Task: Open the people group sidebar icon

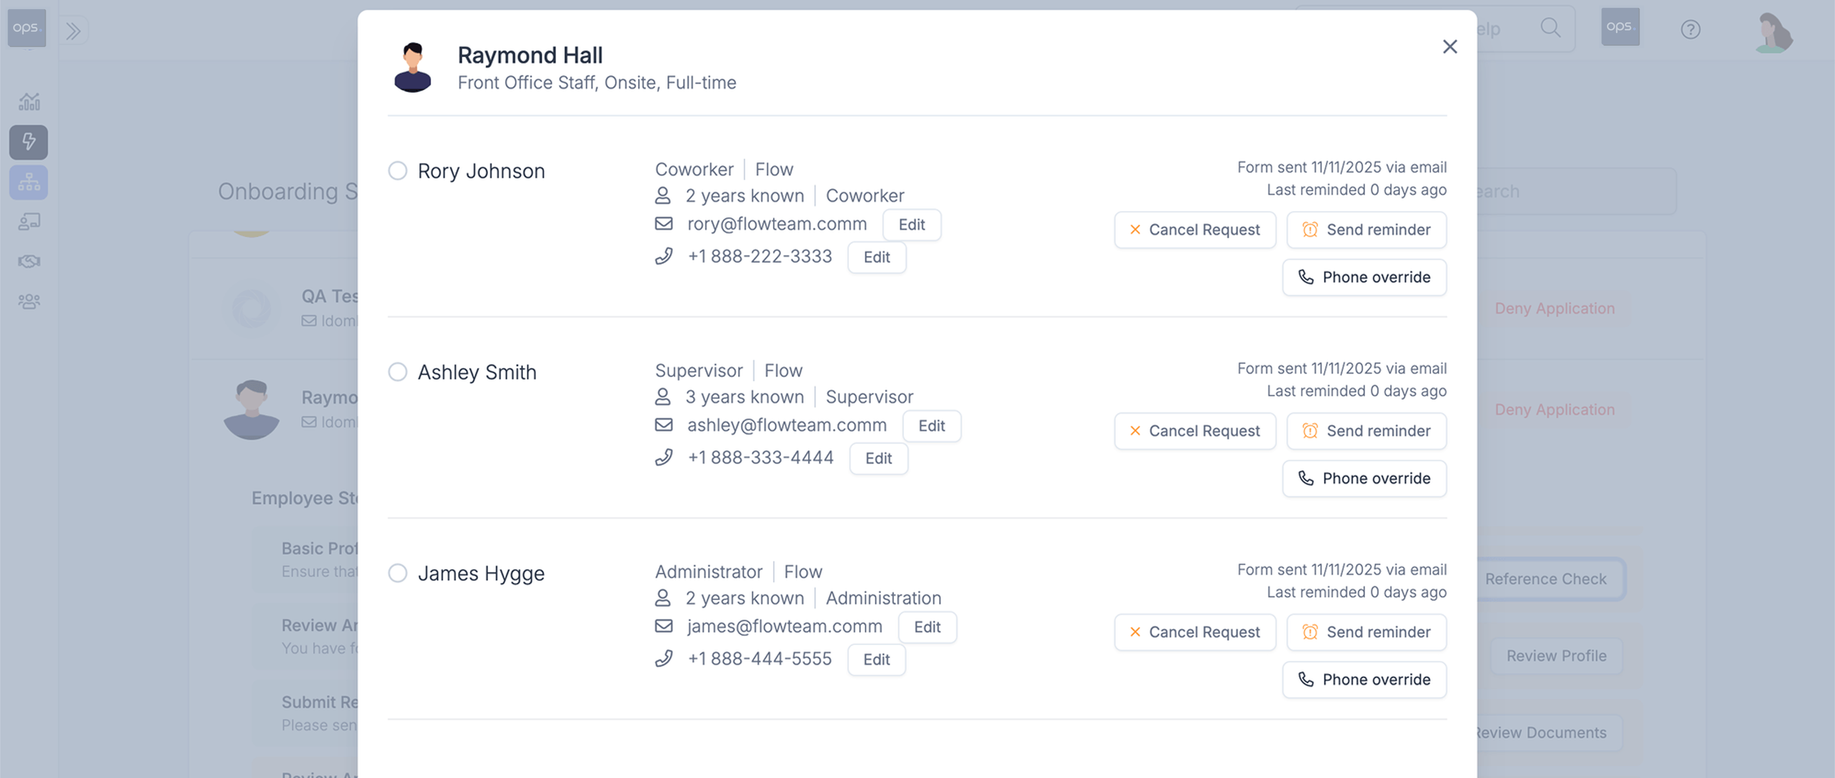Action: [x=29, y=302]
